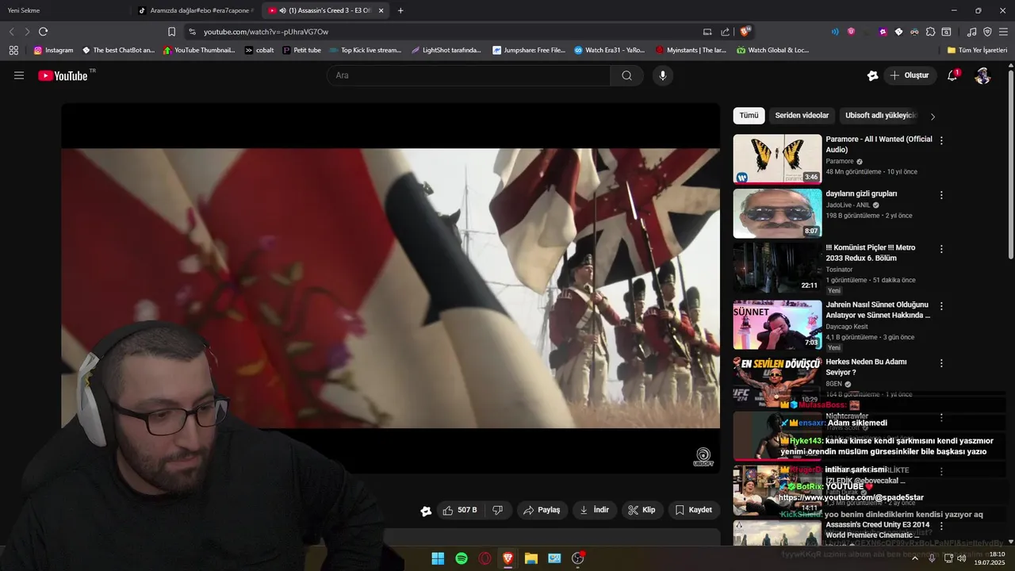Click the YouTube search magnifier button
This screenshot has width=1015, height=571.
point(626,75)
